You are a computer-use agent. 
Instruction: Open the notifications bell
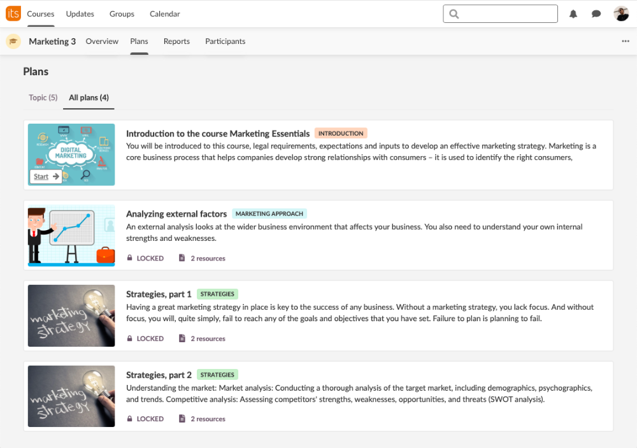pyautogui.click(x=573, y=14)
